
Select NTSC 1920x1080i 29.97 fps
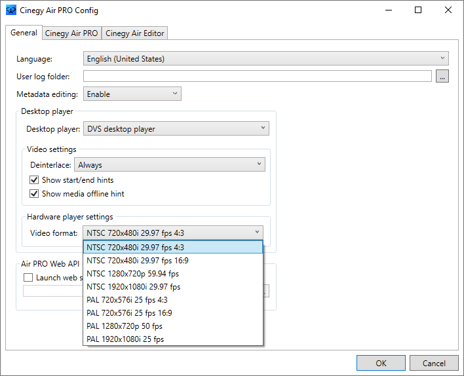click(173, 287)
